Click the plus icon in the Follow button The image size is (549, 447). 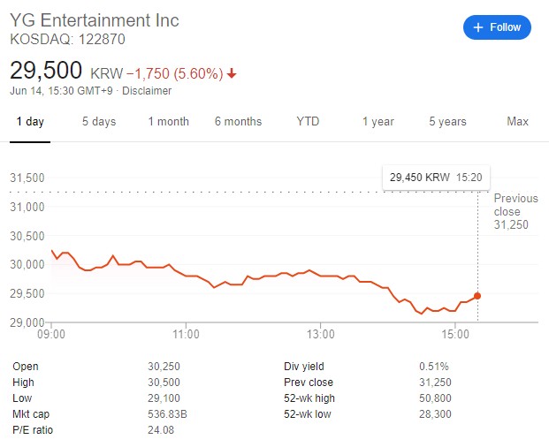pyautogui.click(x=478, y=27)
